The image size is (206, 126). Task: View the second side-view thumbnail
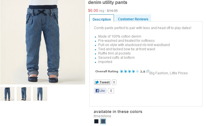[x=24, y=94]
